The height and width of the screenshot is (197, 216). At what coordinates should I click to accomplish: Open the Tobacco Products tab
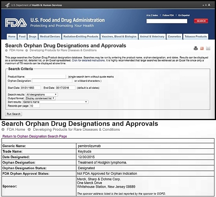(x=196, y=36)
